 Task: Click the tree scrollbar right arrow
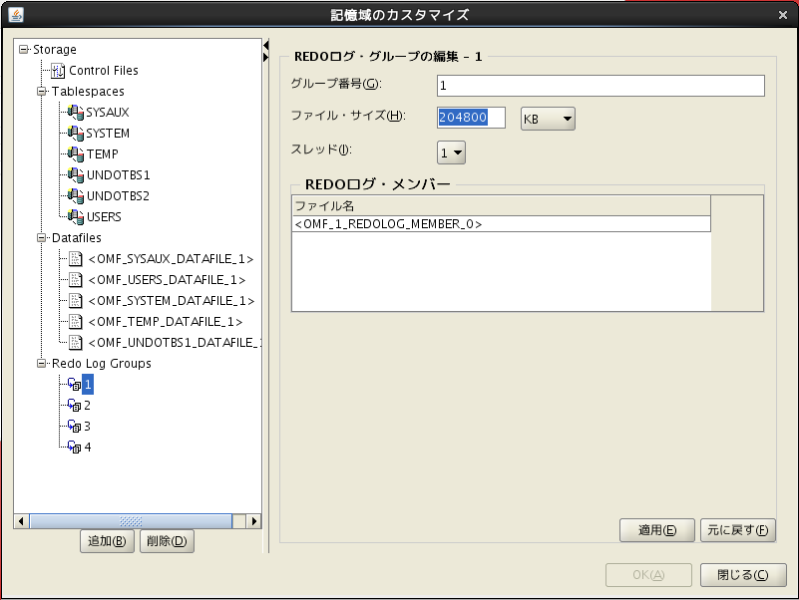tap(254, 521)
